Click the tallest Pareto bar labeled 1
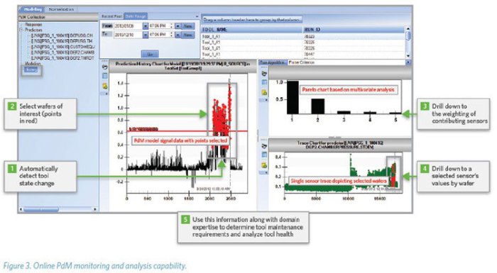 293,97
